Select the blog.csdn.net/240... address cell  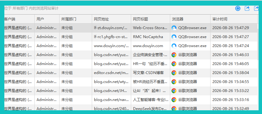111,107
